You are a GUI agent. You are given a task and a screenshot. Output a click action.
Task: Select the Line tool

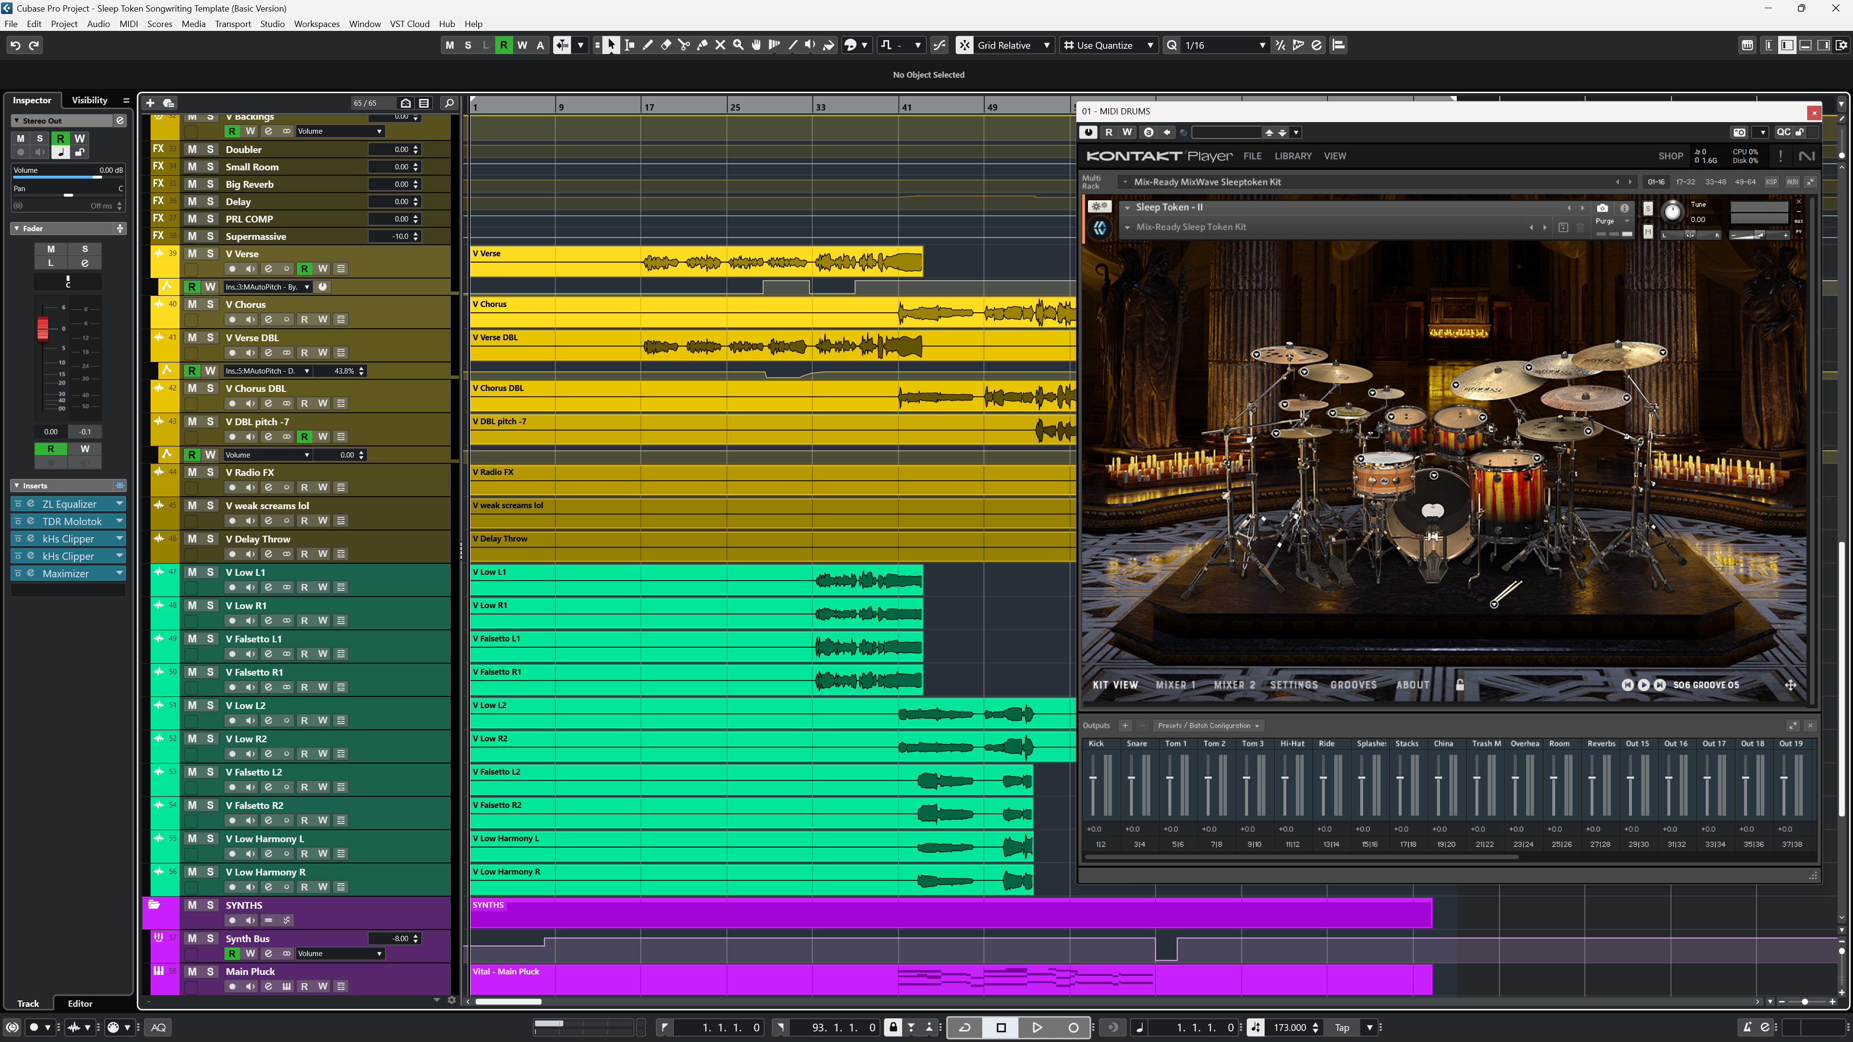coord(793,45)
